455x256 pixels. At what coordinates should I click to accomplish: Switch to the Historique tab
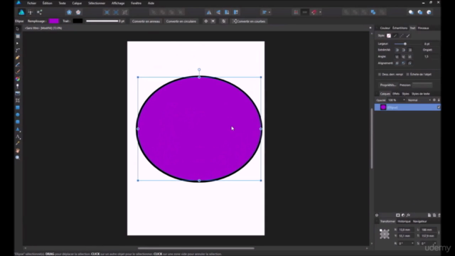click(x=404, y=221)
